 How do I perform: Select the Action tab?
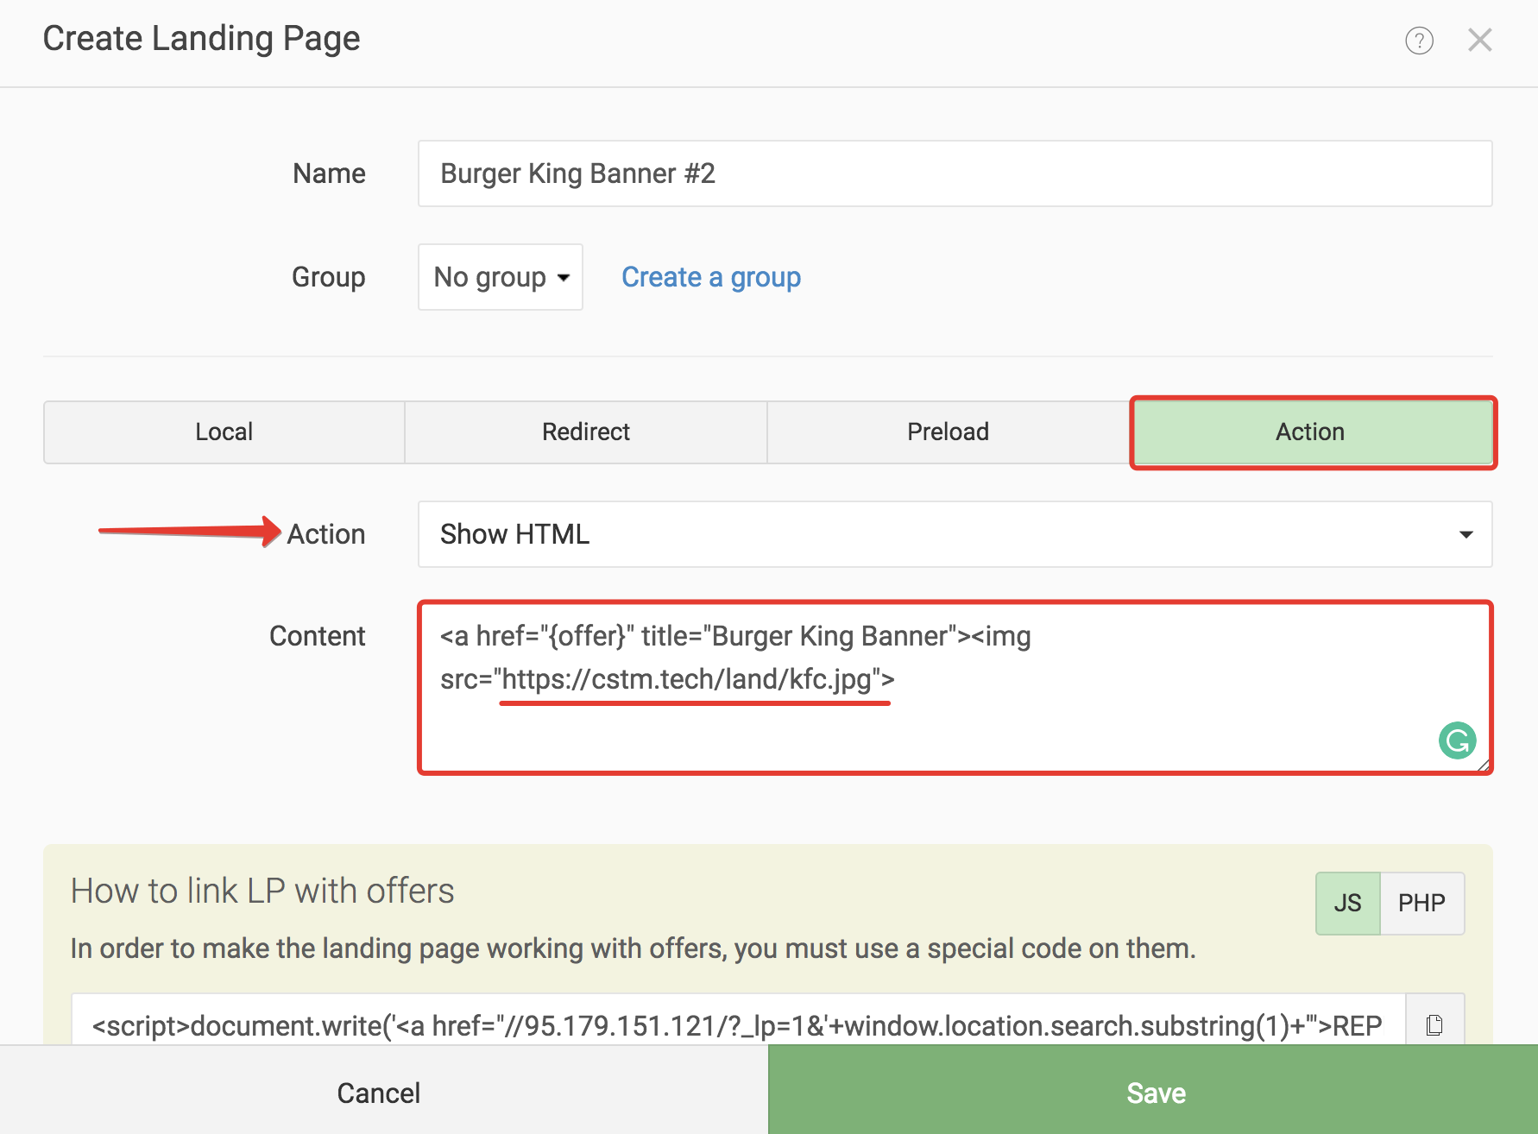pos(1313,432)
